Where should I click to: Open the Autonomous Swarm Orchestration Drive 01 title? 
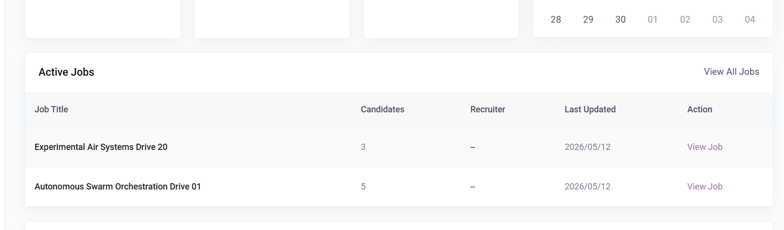tap(118, 187)
